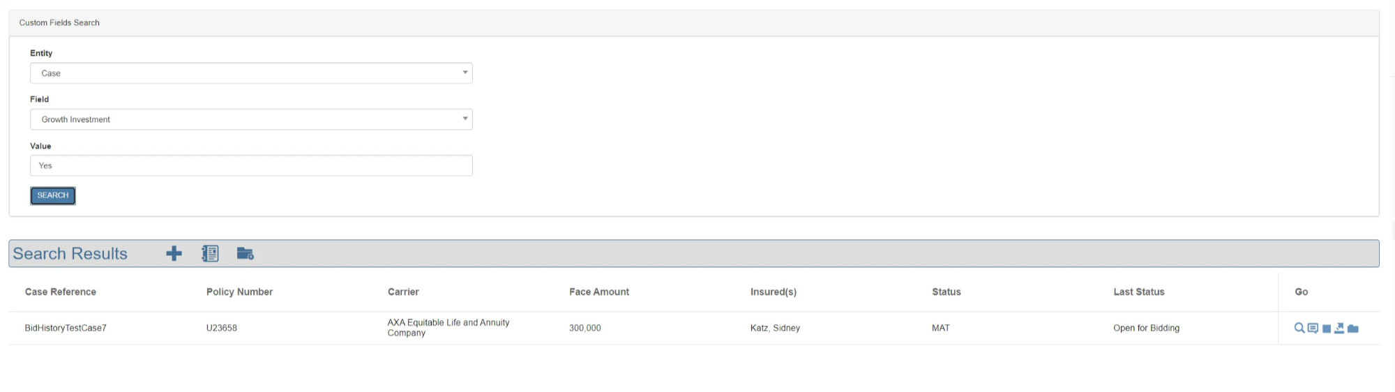Image resolution: width=1395 pixels, height=392 pixels.
Task: Click the Policy Number column header
Action: click(x=239, y=292)
